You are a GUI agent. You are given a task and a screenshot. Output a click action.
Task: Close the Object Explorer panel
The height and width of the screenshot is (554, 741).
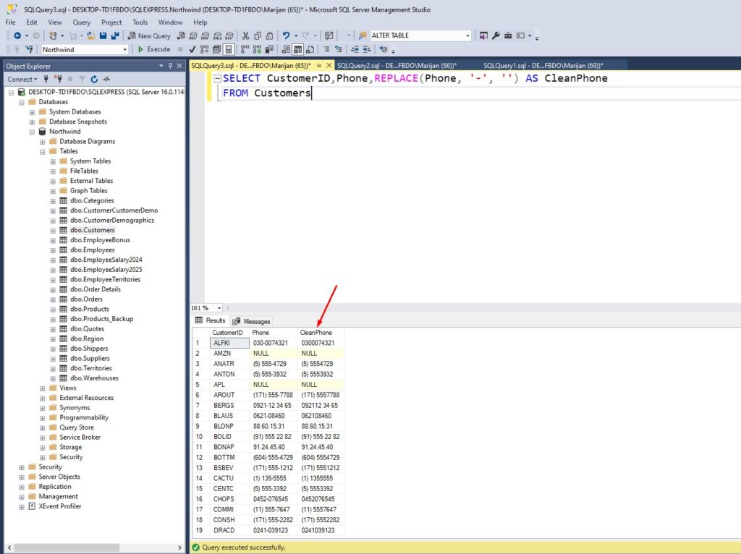[179, 66]
